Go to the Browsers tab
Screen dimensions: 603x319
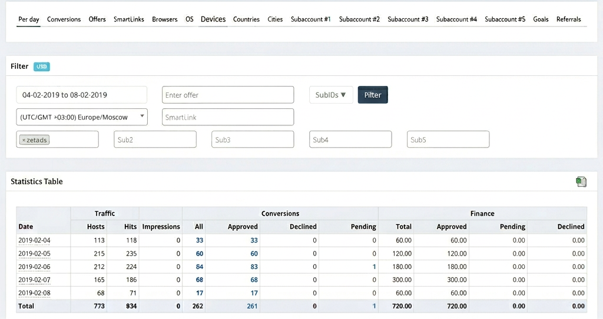165,19
